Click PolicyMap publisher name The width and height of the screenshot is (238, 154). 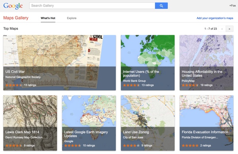pyautogui.click(x=188, y=81)
